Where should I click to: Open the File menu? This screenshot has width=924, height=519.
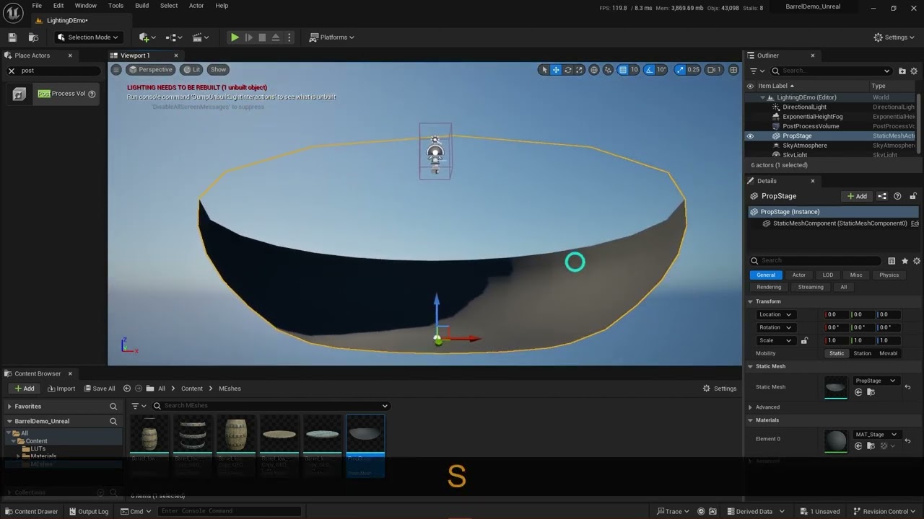click(37, 6)
